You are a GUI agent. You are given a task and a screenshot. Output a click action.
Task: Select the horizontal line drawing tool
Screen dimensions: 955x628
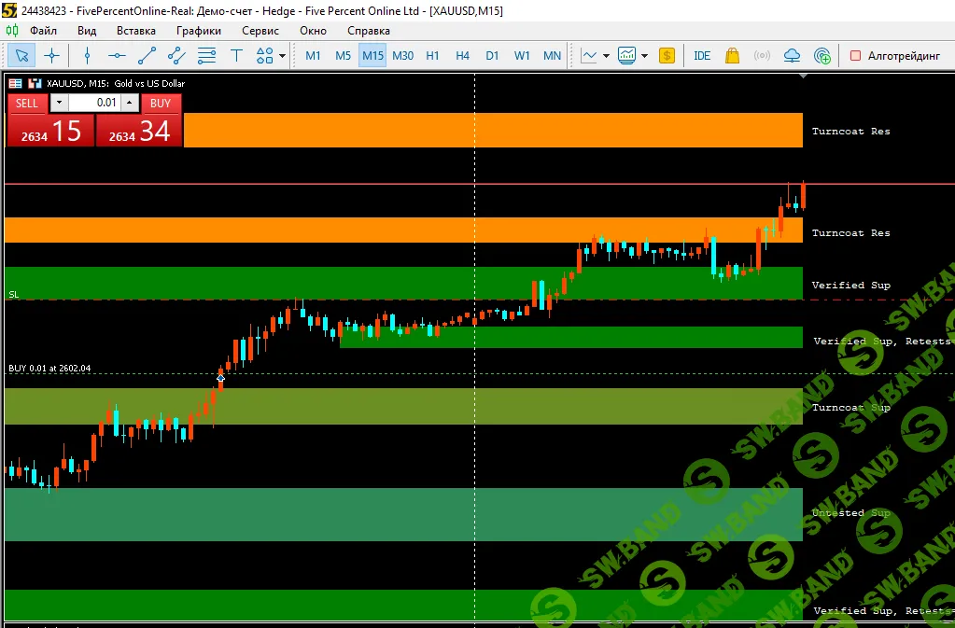(117, 55)
